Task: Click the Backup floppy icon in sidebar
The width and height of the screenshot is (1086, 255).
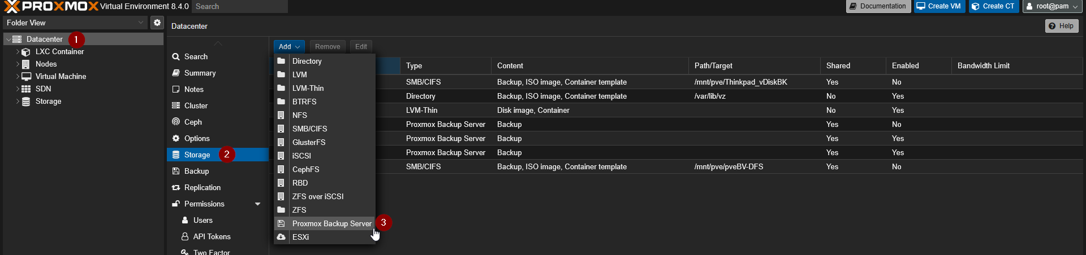Action: point(176,171)
